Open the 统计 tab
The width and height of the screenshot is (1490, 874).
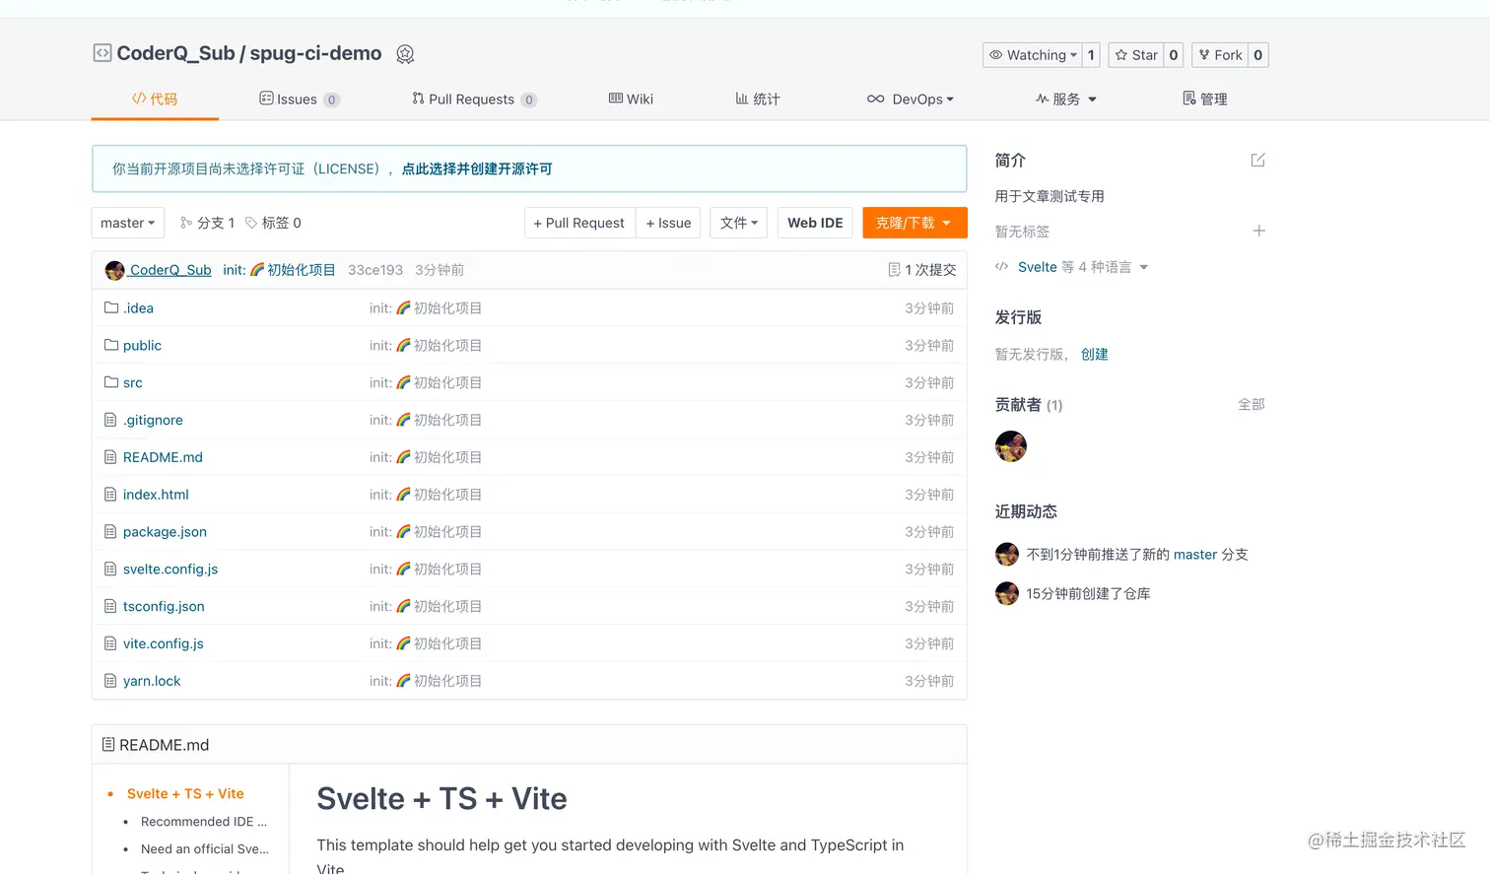pyautogui.click(x=758, y=100)
